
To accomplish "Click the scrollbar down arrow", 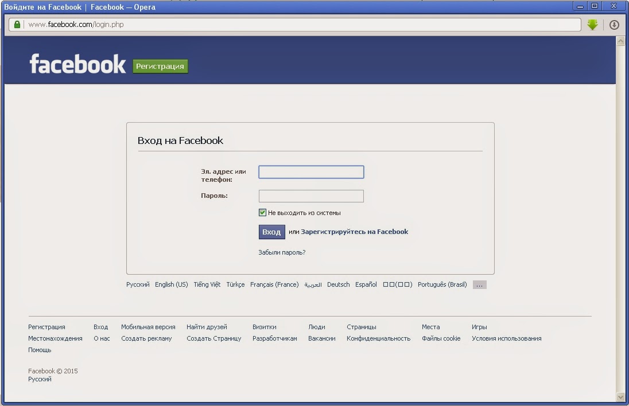I will 620,396.
